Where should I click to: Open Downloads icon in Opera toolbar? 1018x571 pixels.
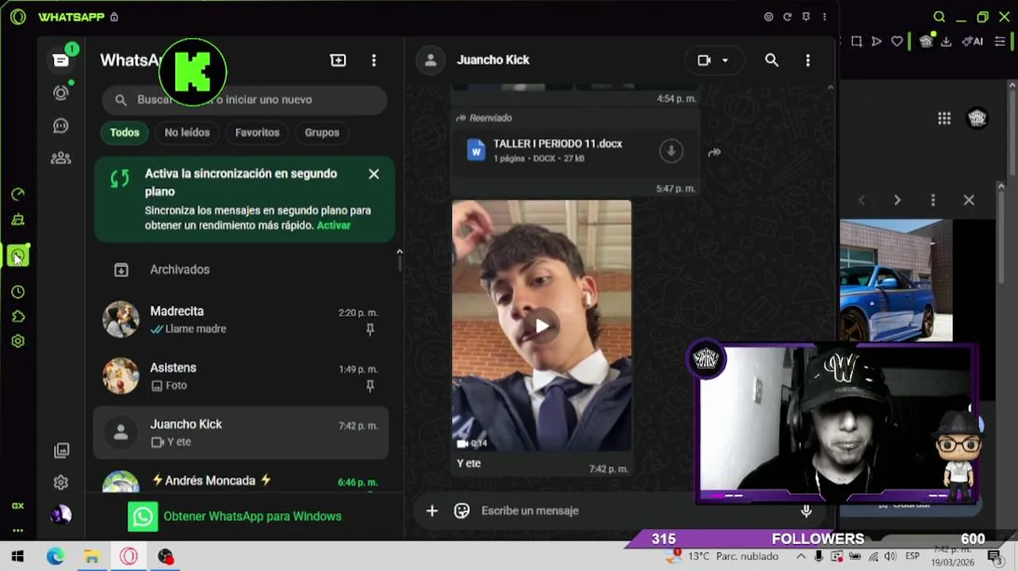[x=946, y=41]
